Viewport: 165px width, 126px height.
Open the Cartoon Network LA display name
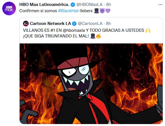50,24
